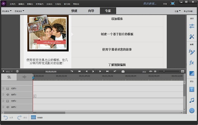Click the 添加媒体 option in panel
This screenshot has width=198, height=125.
pos(117,19)
